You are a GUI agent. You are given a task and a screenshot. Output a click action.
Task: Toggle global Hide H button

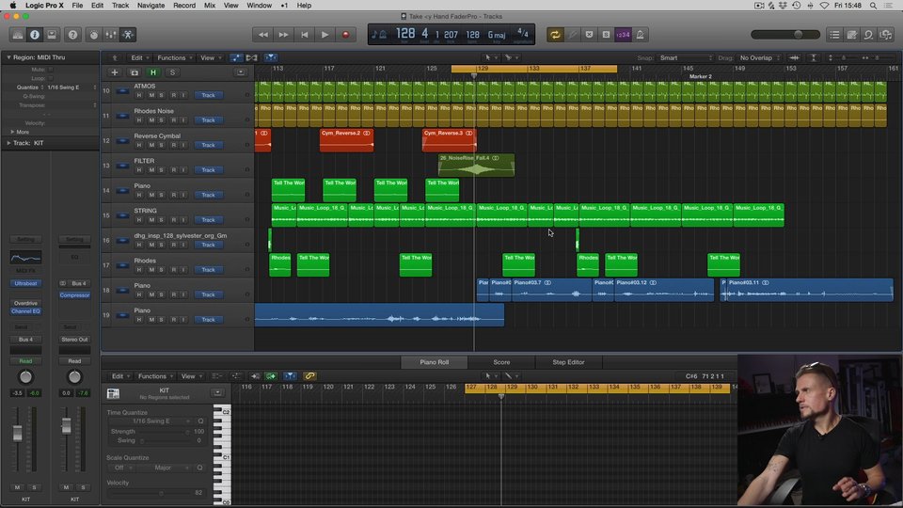(x=153, y=72)
